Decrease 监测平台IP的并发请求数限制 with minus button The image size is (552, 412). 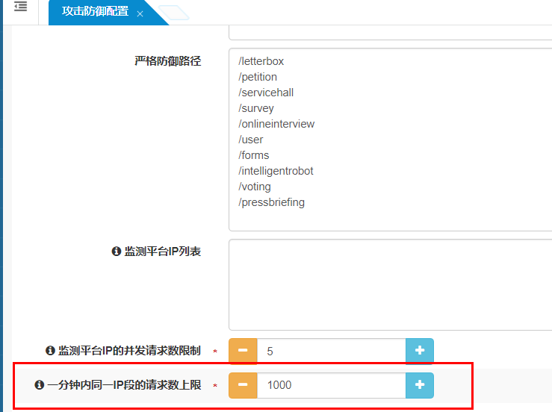pyautogui.click(x=243, y=351)
